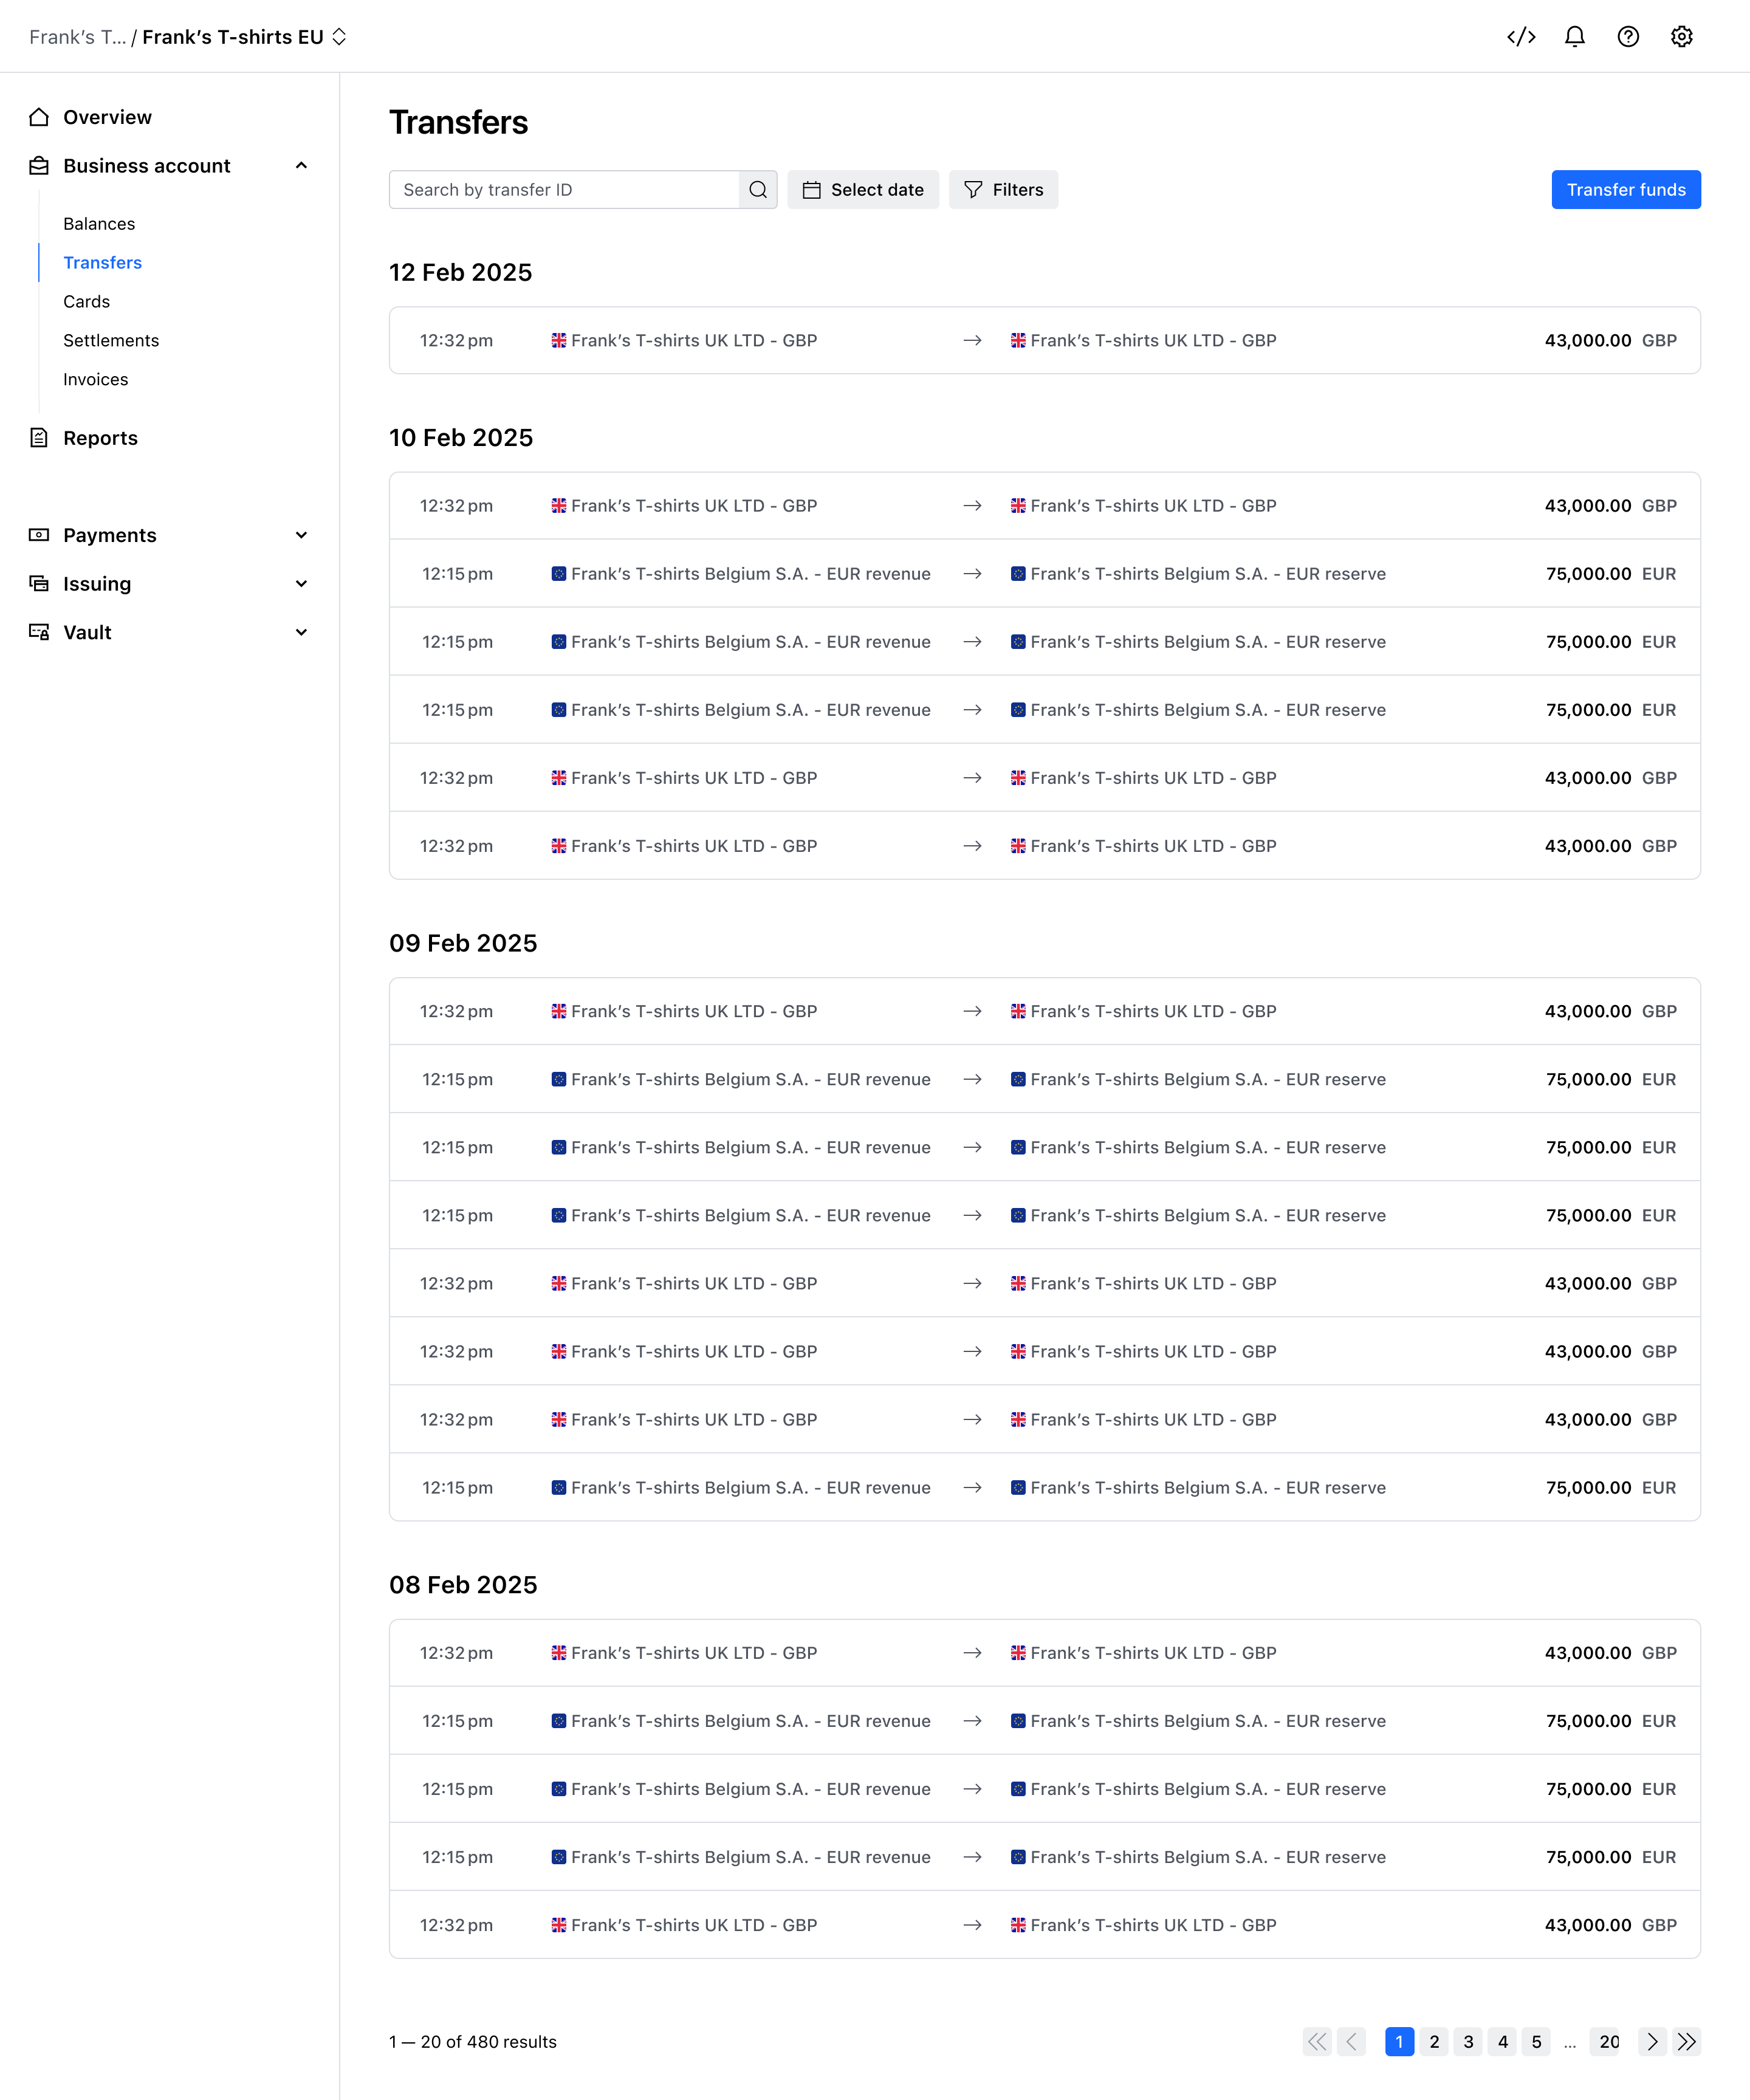This screenshot has height=2100, width=1750.
Task: Select current page 1 button
Action: [x=1399, y=2041]
